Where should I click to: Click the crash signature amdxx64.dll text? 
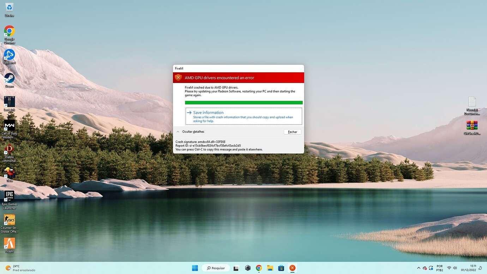click(200, 142)
